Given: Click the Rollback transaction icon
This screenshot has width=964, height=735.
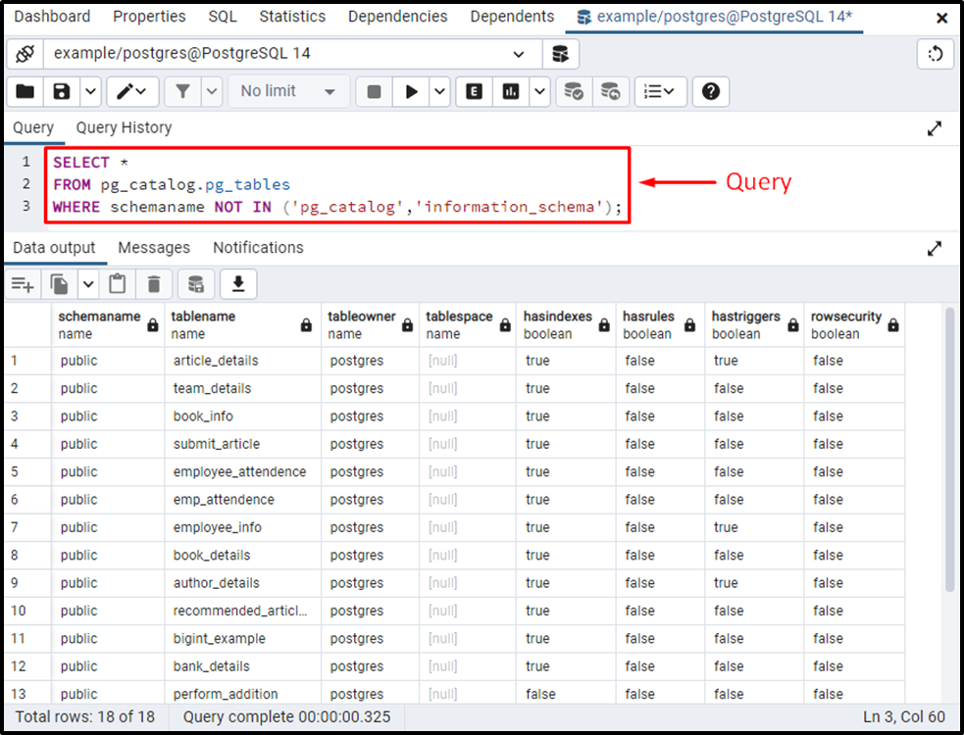Looking at the screenshot, I should point(611,91).
